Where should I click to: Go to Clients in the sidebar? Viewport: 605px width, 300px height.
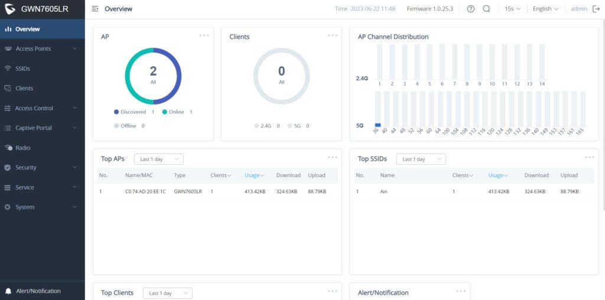coord(43,89)
